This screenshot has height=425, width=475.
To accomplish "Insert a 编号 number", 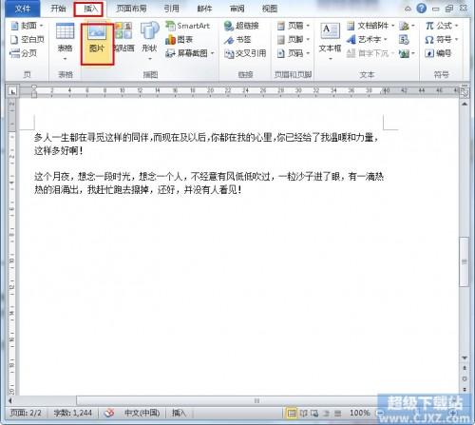I will click(x=438, y=53).
